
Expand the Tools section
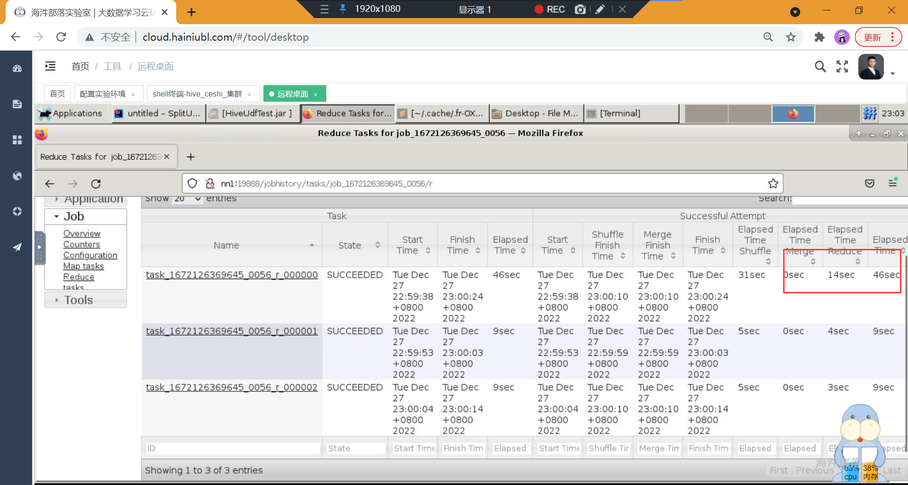coord(86,300)
